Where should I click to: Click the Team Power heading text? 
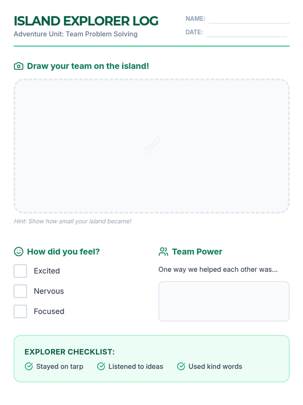point(197,252)
